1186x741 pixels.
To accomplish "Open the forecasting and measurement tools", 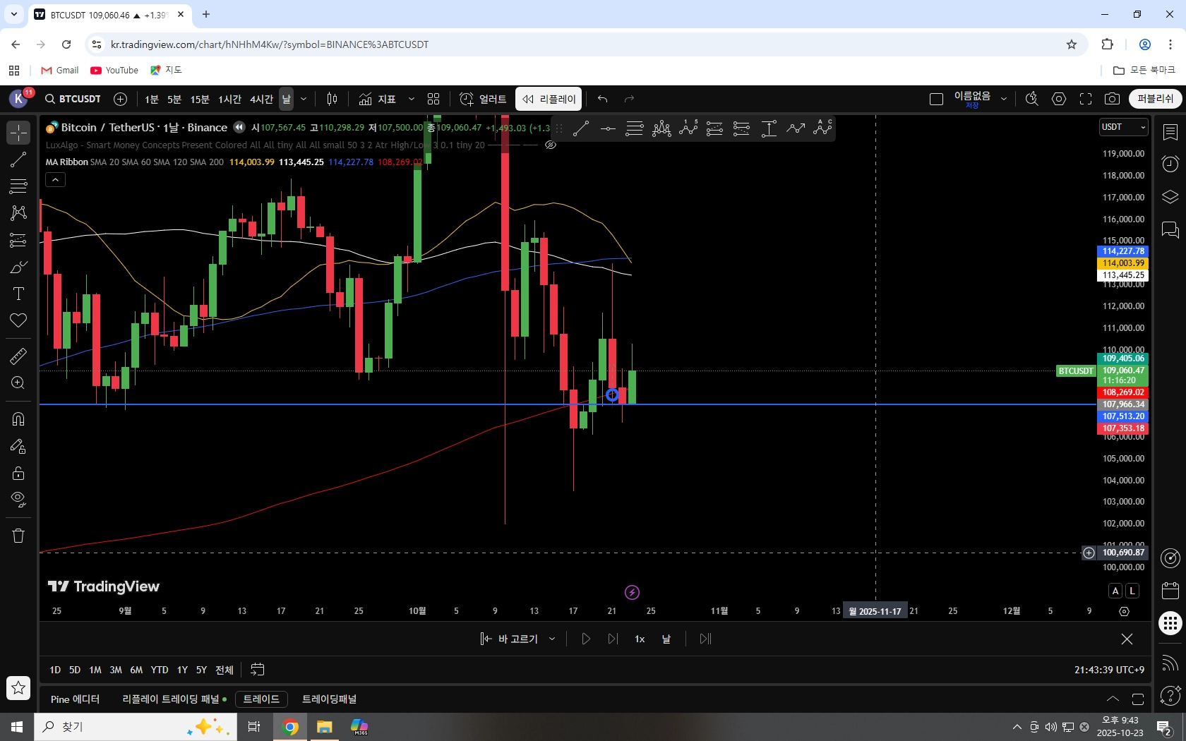I will click(x=18, y=240).
